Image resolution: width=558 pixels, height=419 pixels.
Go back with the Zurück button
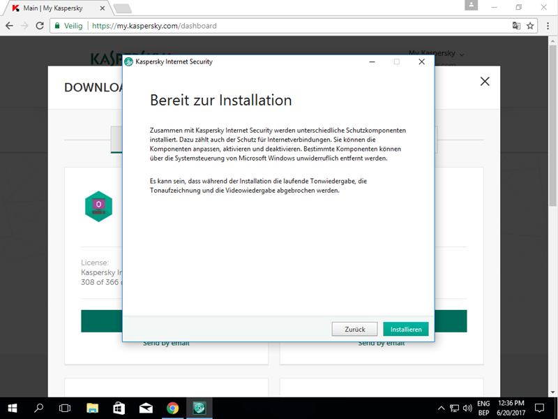354,329
